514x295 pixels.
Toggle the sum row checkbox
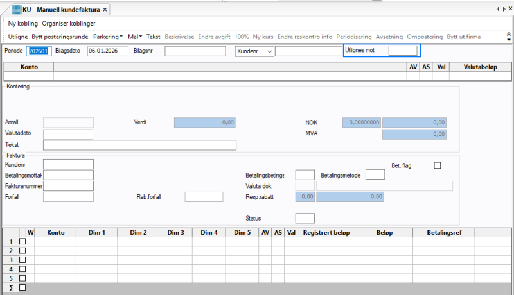coord(22,287)
